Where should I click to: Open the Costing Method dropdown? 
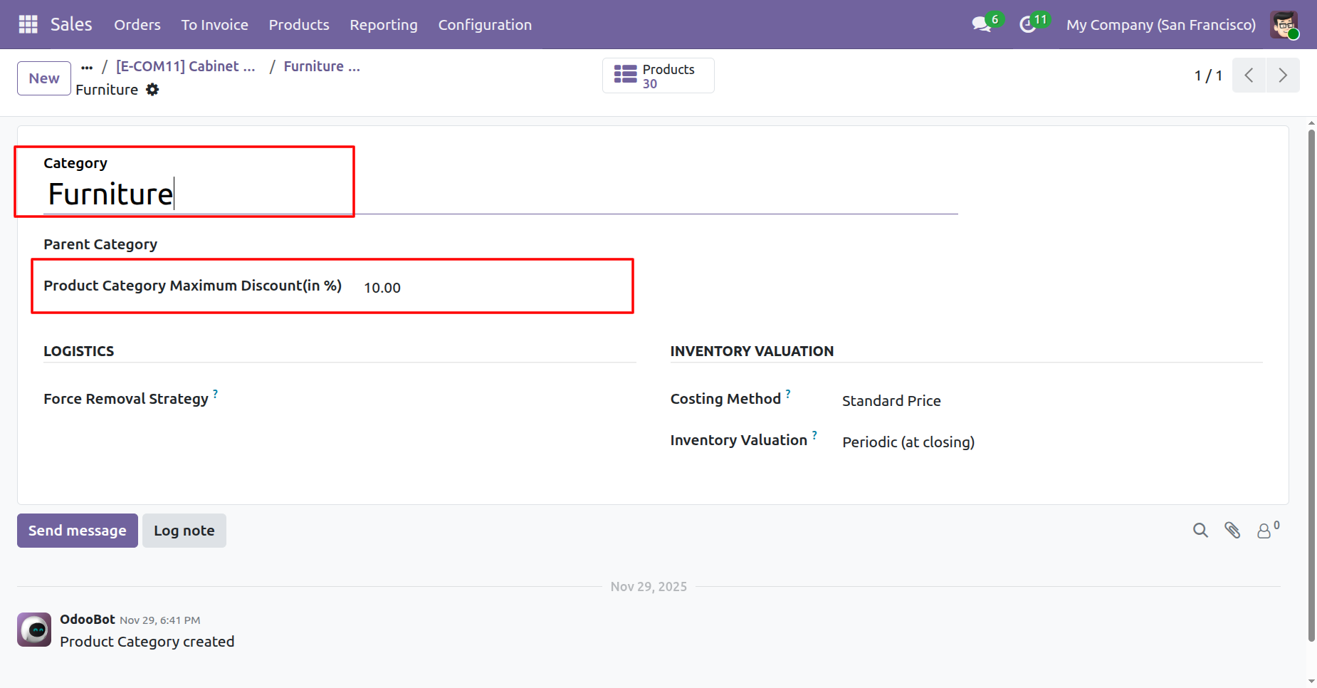[1051, 401]
